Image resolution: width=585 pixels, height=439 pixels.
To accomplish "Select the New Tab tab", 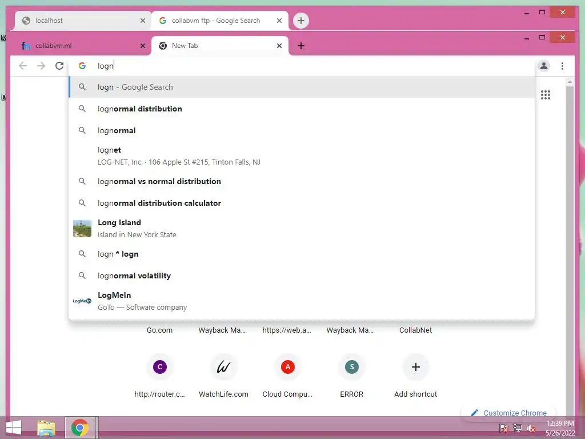I will [220, 46].
